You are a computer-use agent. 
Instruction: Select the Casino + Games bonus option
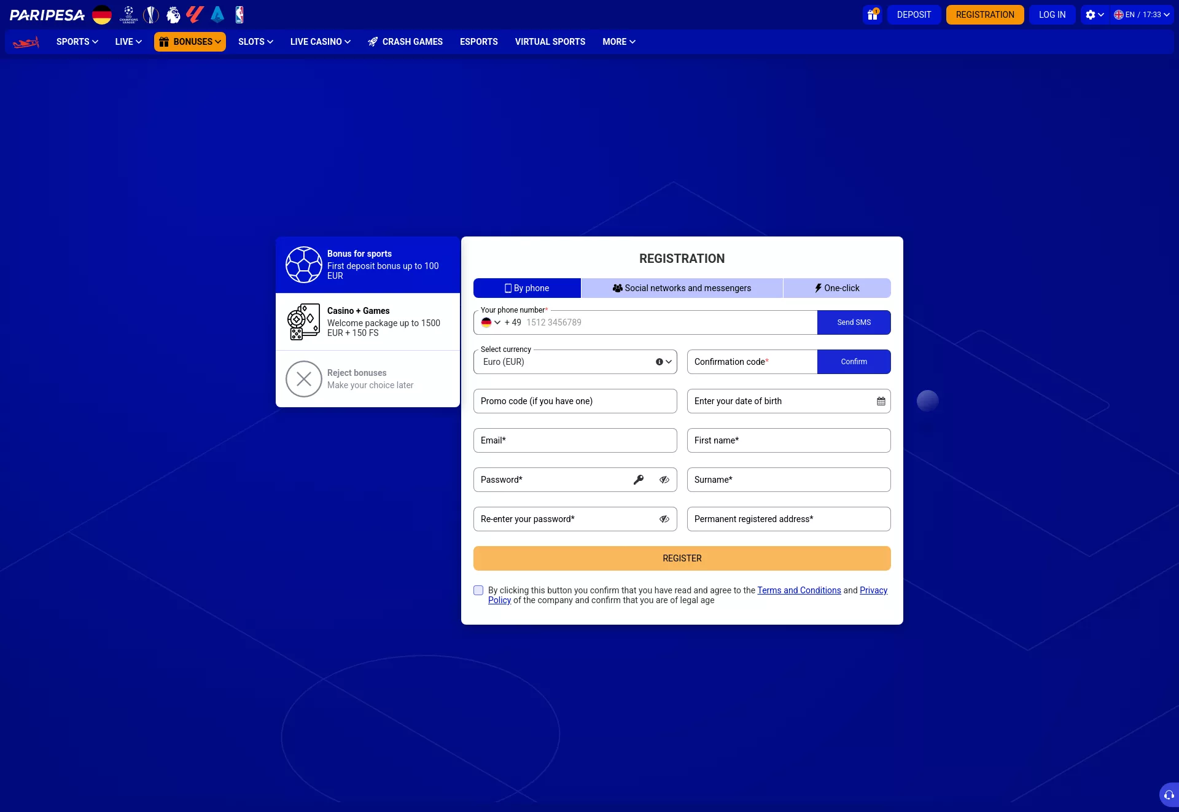(x=368, y=322)
